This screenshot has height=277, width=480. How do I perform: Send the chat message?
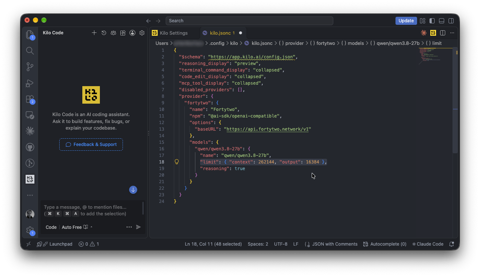139,227
